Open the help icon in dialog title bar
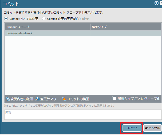Screen dimensions: 162x135 tap(156, 3)
